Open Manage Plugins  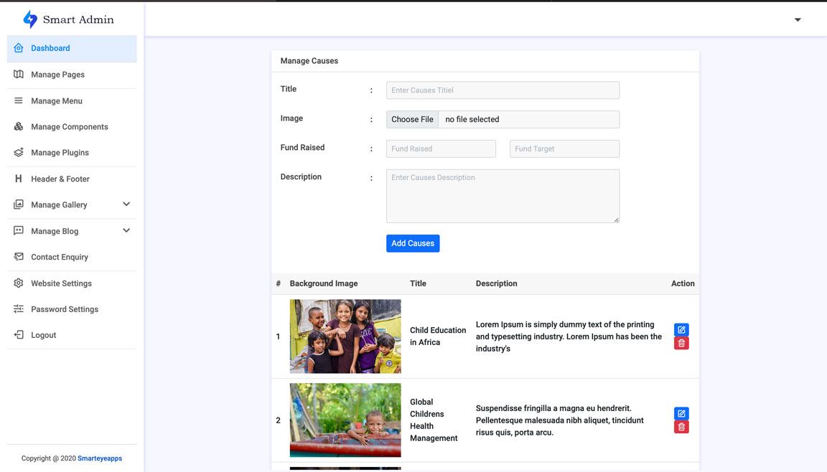click(x=72, y=153)
